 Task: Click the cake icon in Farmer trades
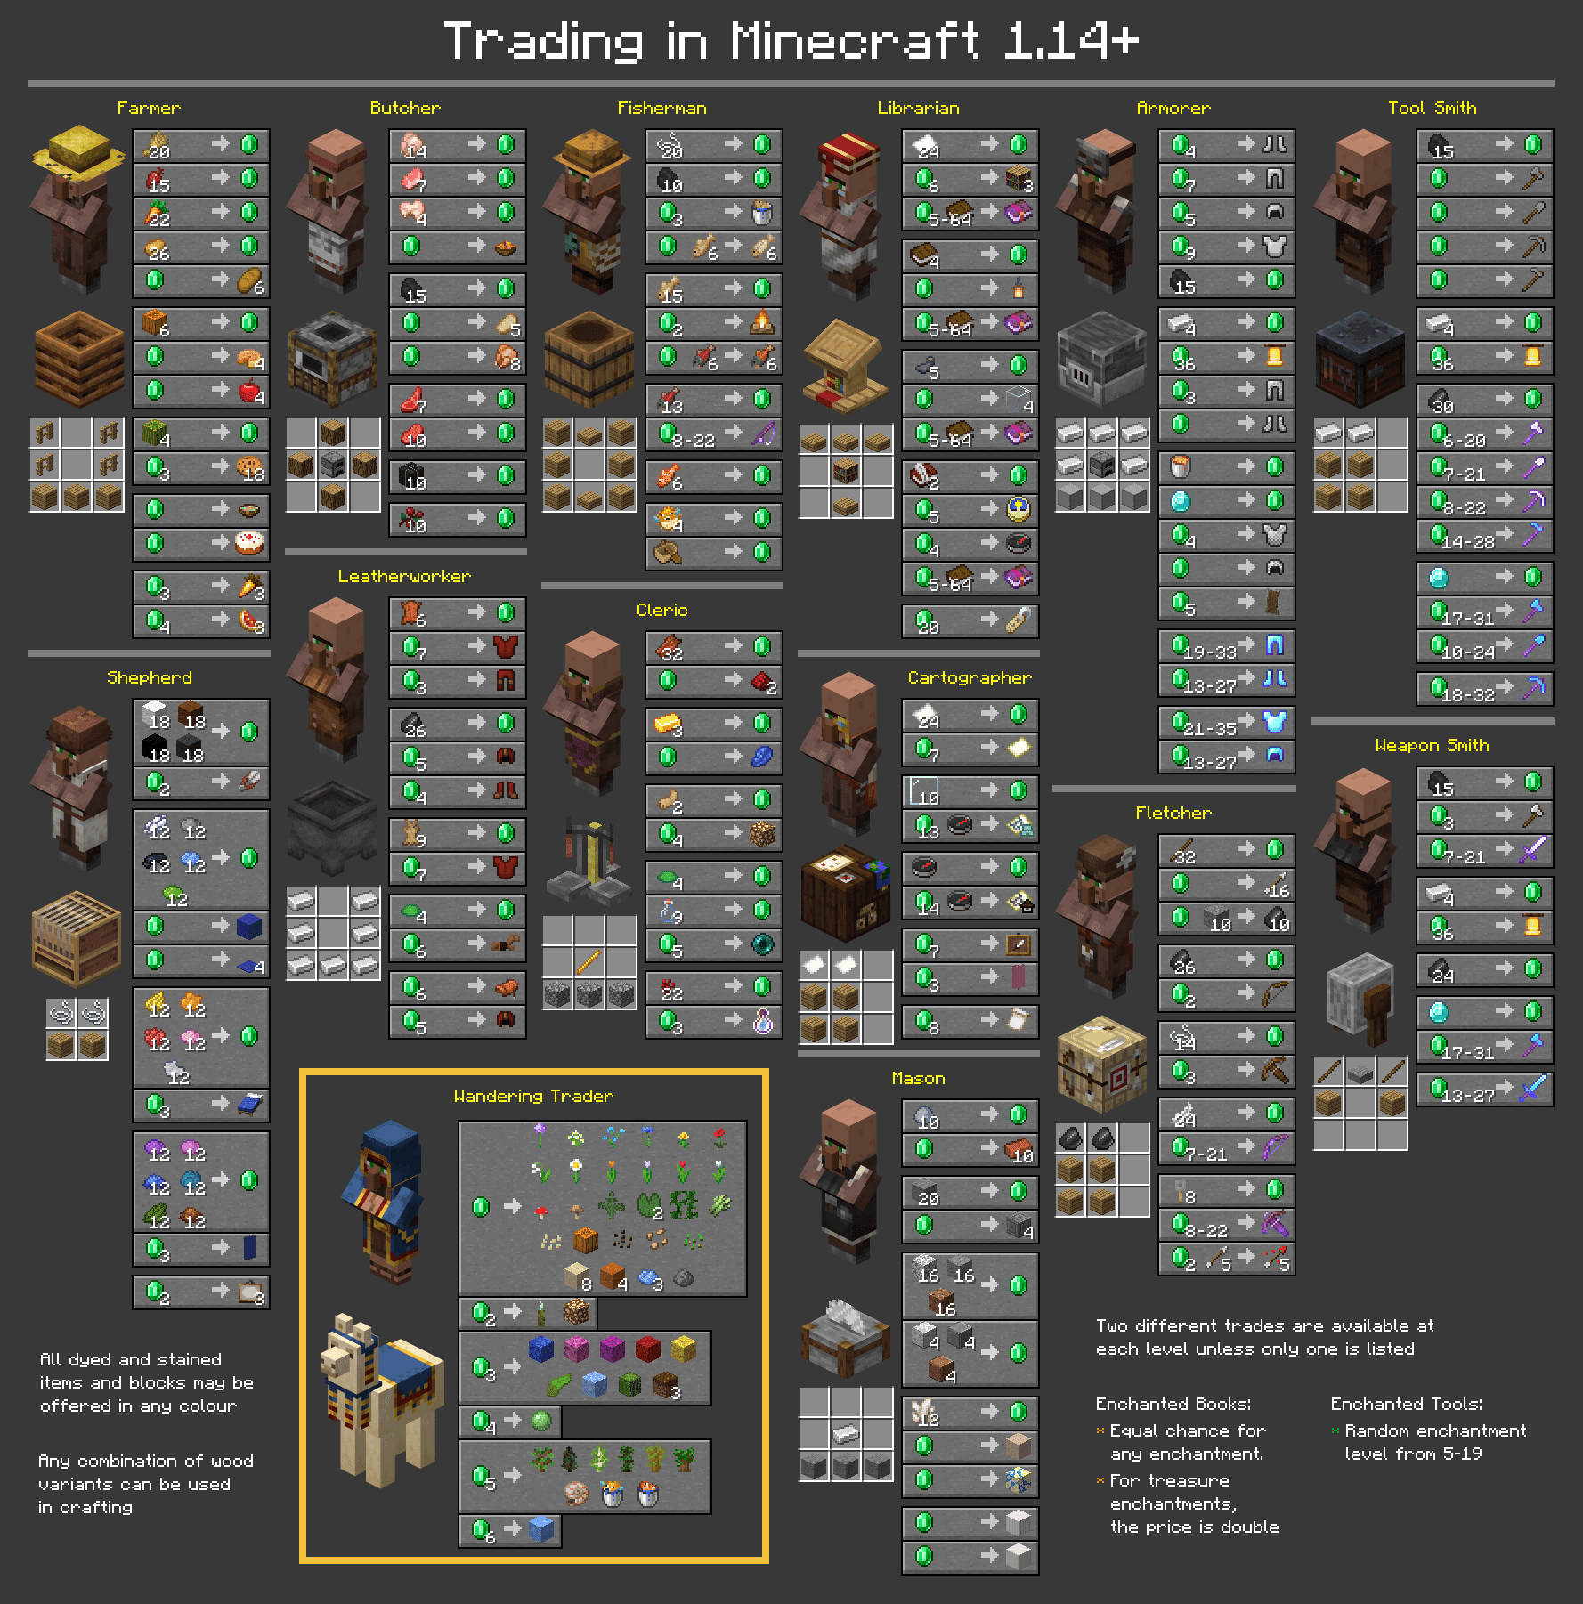coord(249,542)
